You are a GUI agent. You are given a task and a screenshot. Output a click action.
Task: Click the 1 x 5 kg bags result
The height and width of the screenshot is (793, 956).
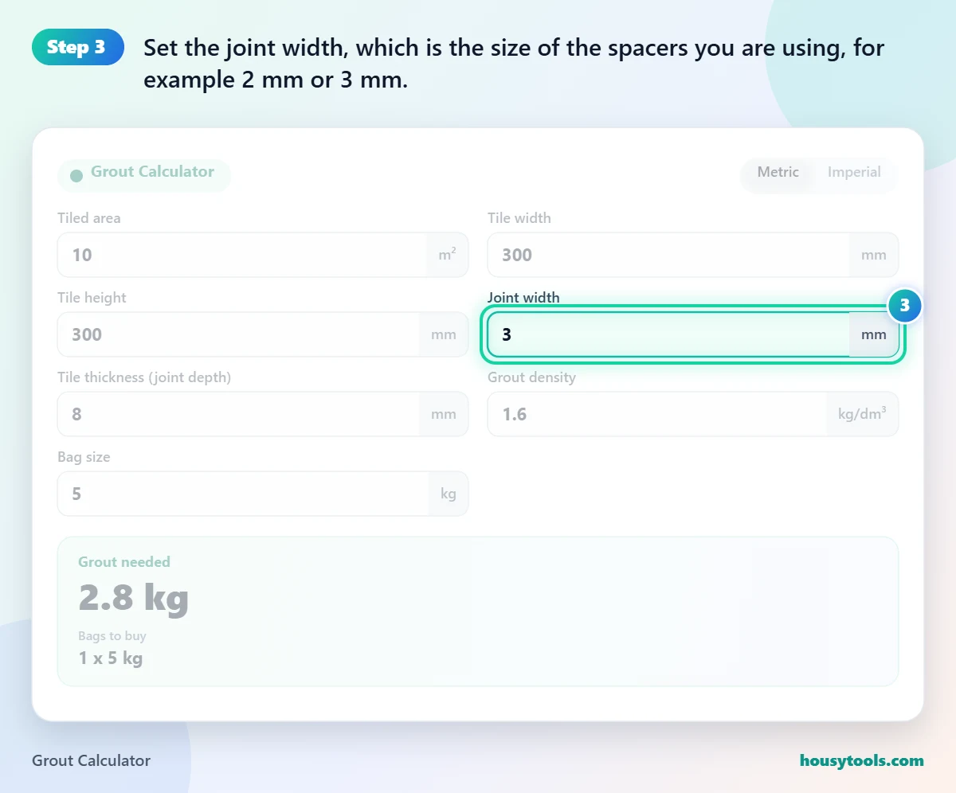tap(111, 658)
